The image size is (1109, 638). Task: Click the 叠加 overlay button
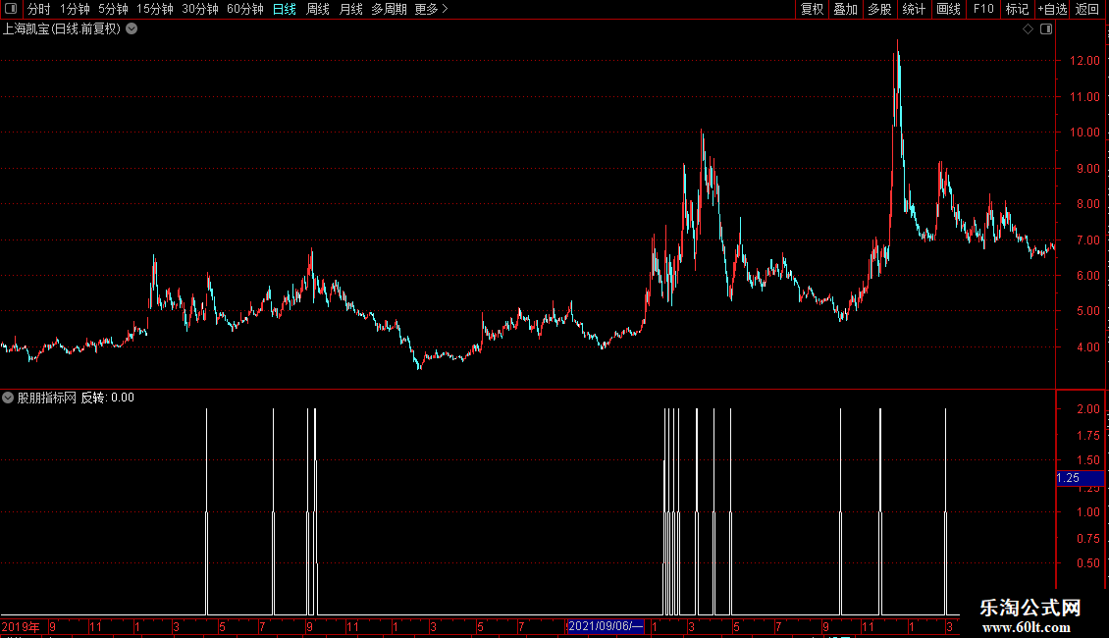[845, 9]
